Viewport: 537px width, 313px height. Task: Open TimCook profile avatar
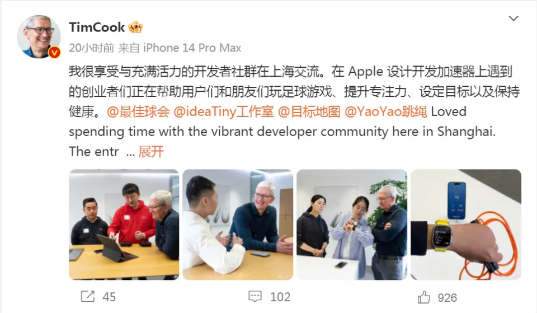39,36
